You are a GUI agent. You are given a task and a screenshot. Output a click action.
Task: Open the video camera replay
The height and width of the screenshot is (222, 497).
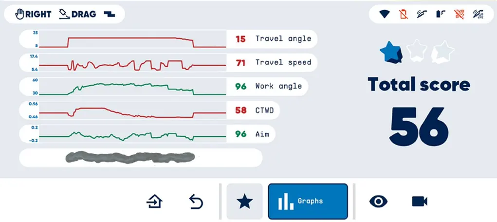click(x=419, y=201)
